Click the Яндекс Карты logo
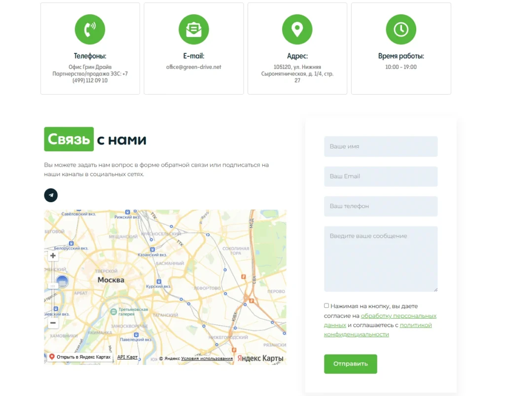Image resolution: width=505 pixels, height=396 pixels. tap(260, 358)
